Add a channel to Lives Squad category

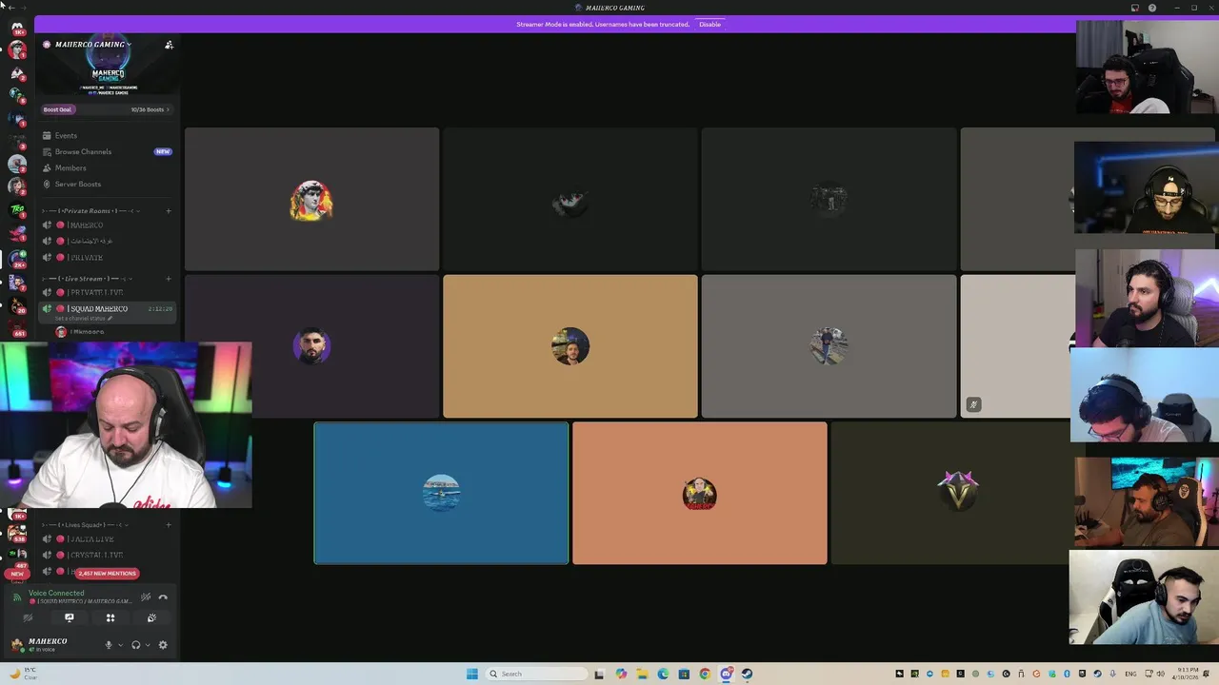pyautogui.click(x=169, y=525)
